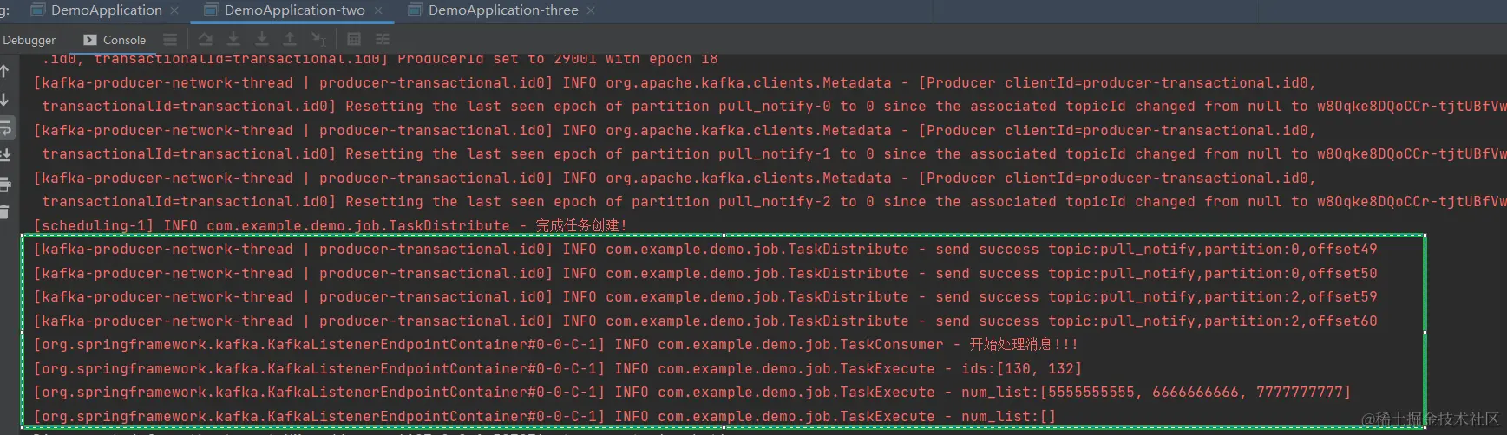Image resolution: width=1507 pixels, height=435 pixels.
Task: Click the Step Out debugger icon
Action: coord(290,39)
